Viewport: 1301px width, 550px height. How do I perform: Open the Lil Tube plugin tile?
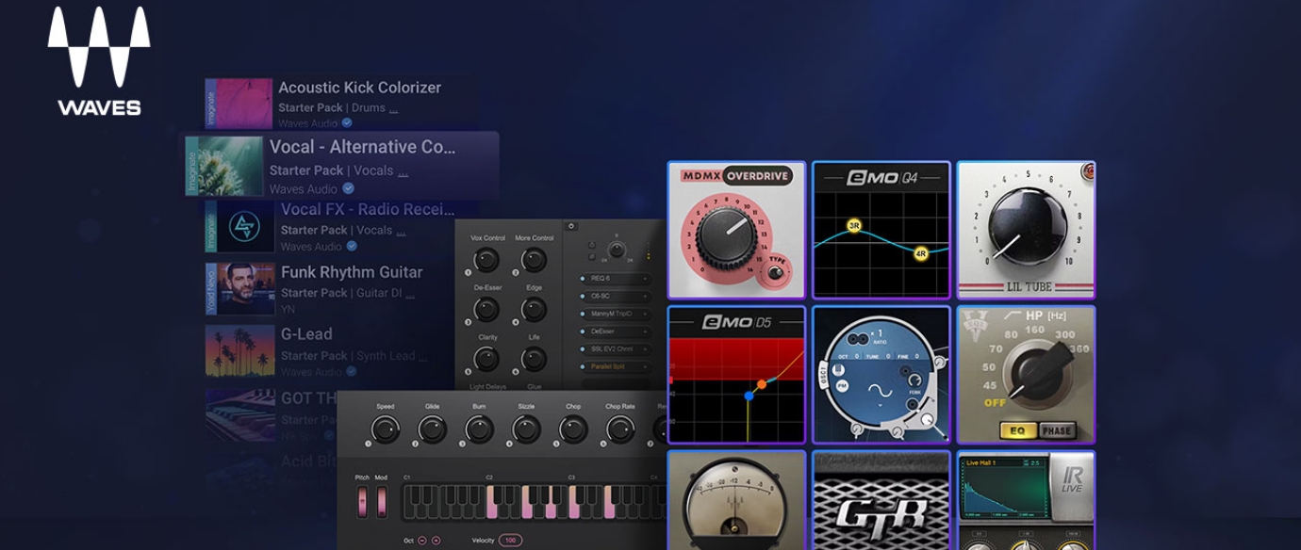tap(1027, 231)
